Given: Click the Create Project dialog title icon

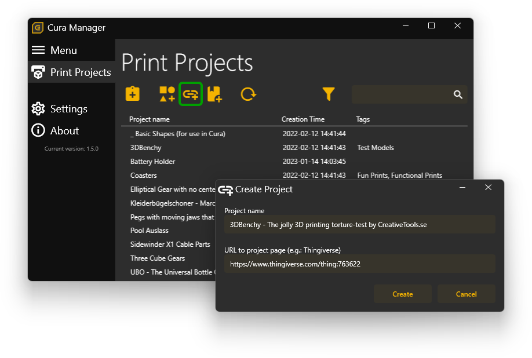Looking at the screenshot, I should 225,189.
